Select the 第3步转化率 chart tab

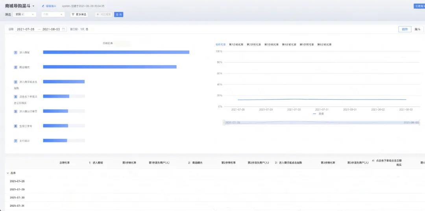click(x=271, y=44)
